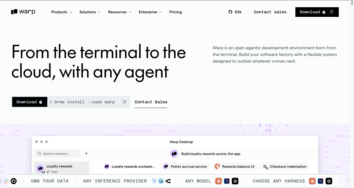Switch to the Points accrual service tab
This screenshot has height=188, width=354.
click(x=185, y=166)
